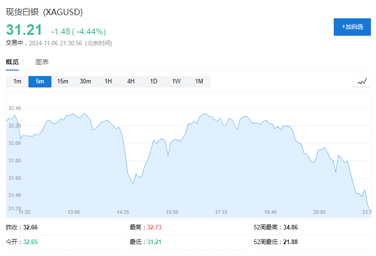Screen dimensions: 376x256
Task: Set chart interval to 1H
Action: coord(108,82)
